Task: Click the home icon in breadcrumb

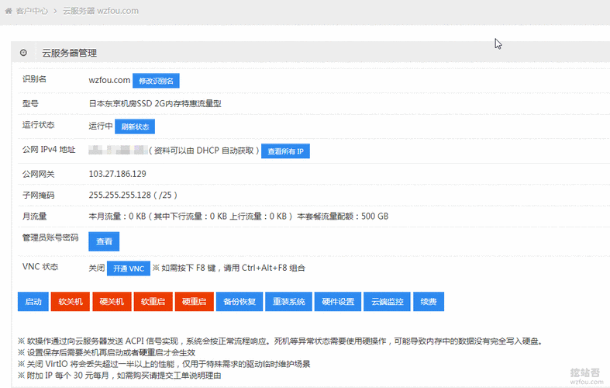Action: click(9, 11)
